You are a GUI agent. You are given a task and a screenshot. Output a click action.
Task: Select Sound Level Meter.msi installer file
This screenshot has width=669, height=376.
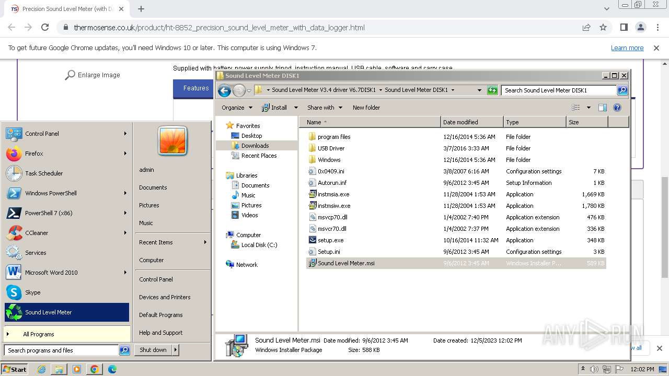click(456, 263)
